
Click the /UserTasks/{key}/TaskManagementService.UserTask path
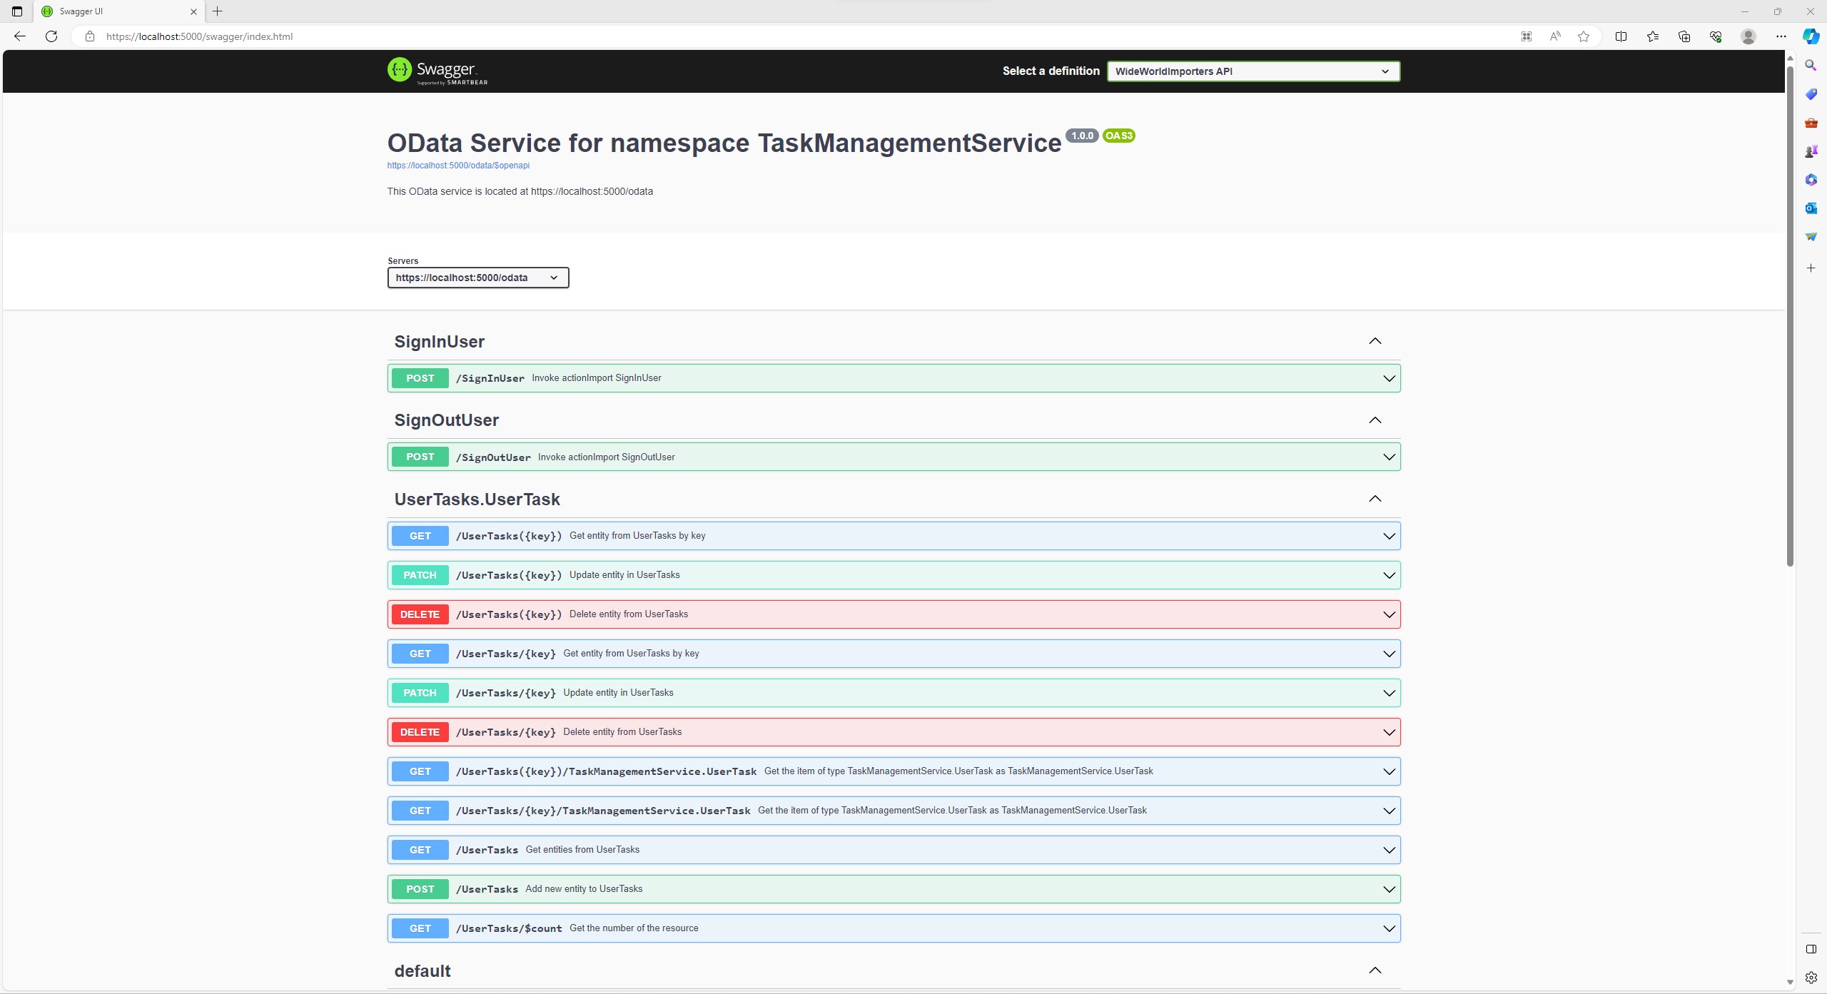point(603,811)
